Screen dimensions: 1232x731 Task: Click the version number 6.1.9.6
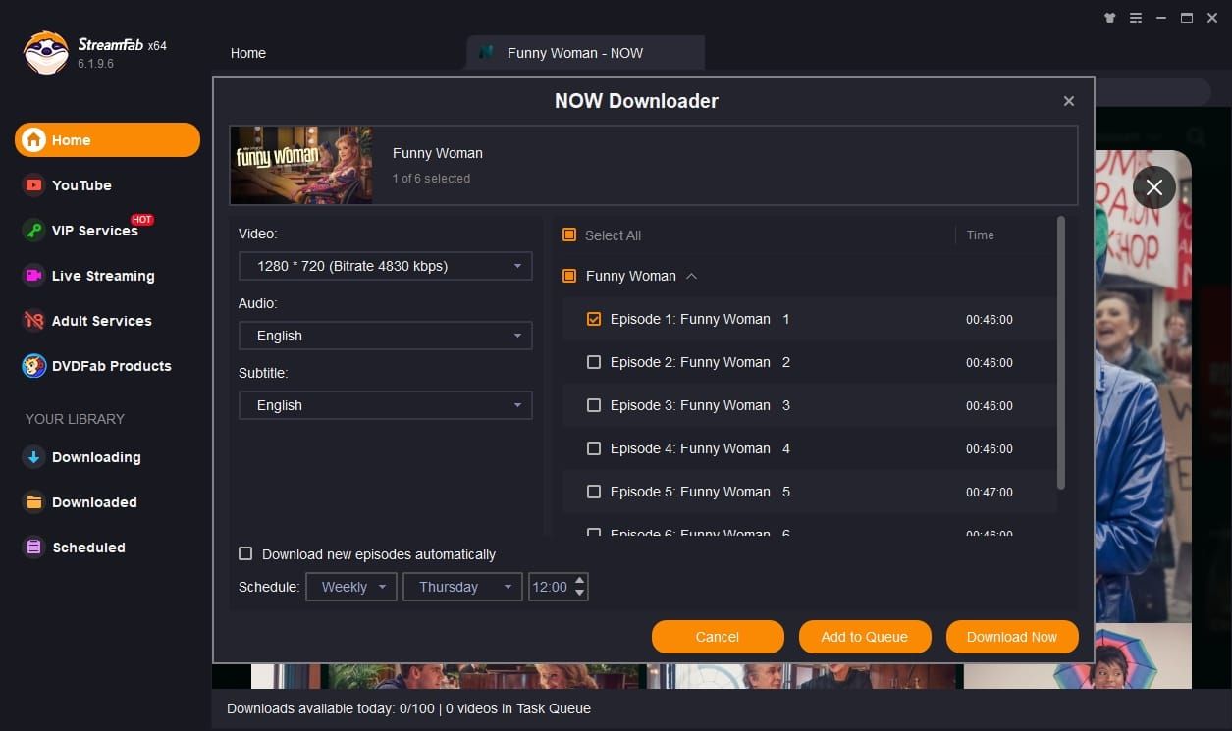click(x=95, y=64)
